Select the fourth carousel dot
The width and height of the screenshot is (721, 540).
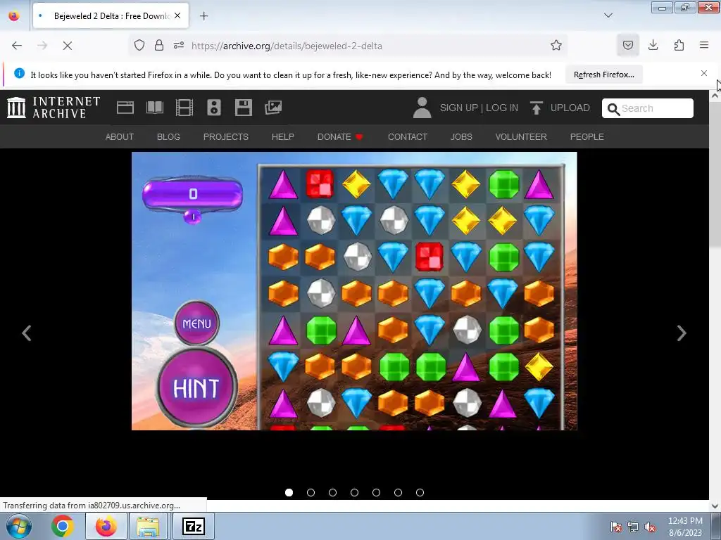tap(355, 492)
